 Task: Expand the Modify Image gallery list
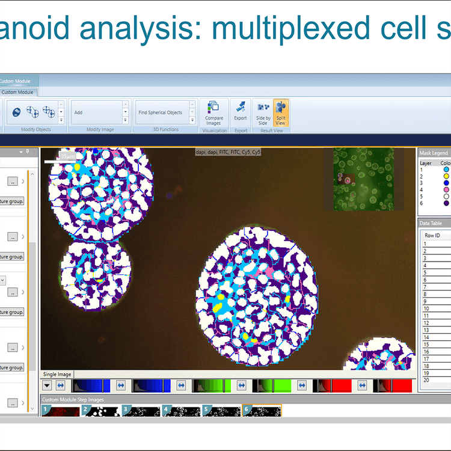pos(126,120)
